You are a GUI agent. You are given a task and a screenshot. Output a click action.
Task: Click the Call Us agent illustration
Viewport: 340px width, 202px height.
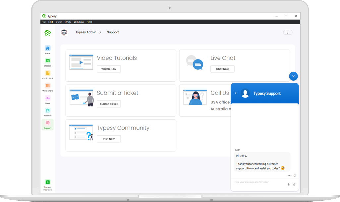click(195, 97)
